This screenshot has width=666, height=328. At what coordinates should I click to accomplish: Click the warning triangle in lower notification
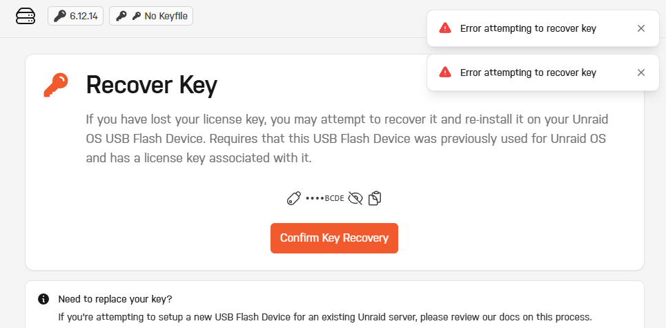tap(445, 73)
